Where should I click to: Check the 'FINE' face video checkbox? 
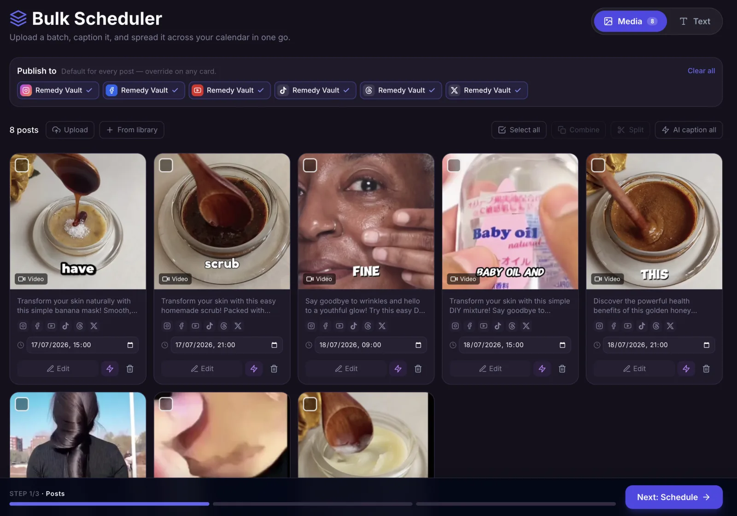coord(310,165)
